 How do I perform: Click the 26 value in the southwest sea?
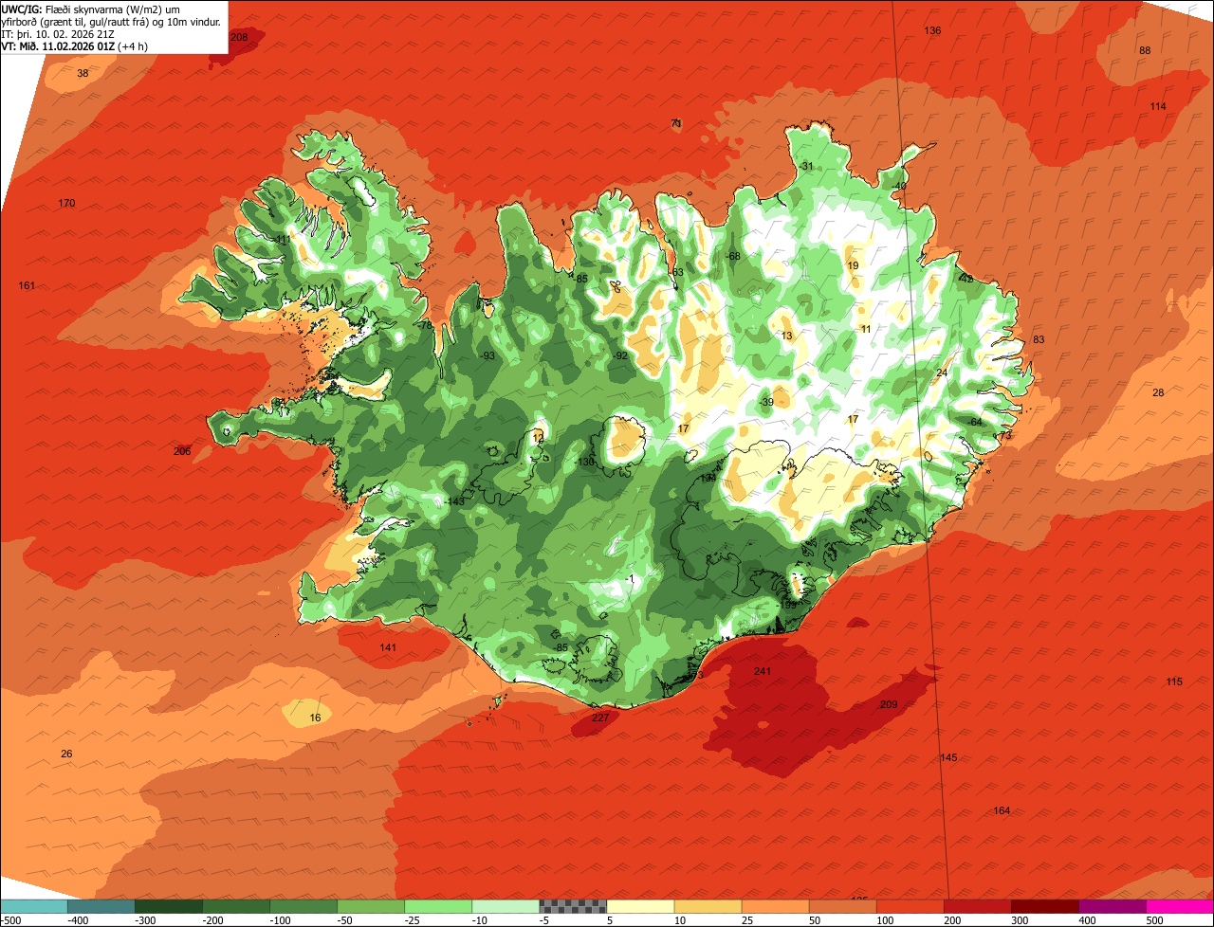coord(66,754)
